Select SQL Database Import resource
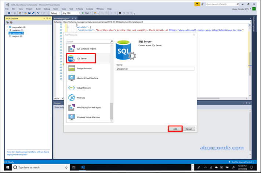The width and height of the screenshot is (262, 173). [86, 48]
